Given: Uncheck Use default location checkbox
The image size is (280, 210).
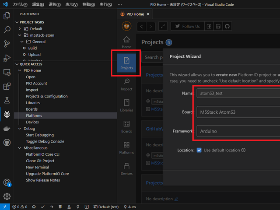Looking at the screenshot, I should point(199,150).
